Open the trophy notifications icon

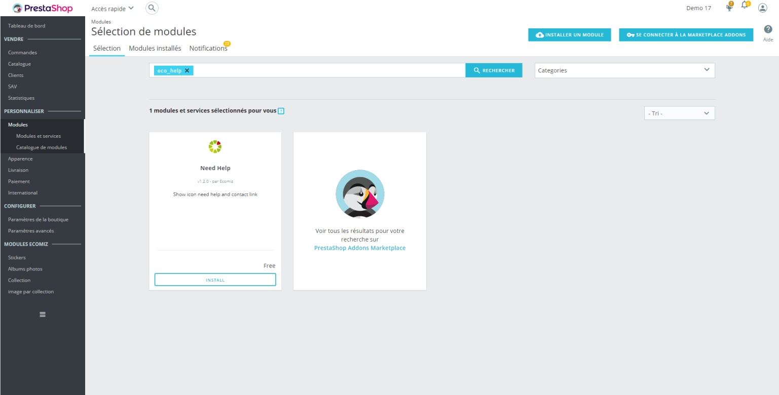coord(730,7)
